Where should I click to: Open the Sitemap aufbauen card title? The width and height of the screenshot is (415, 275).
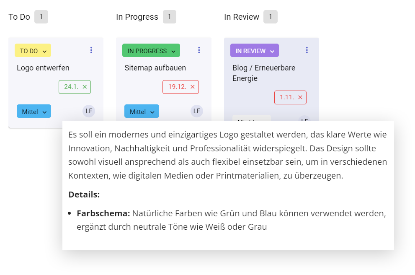155,68
